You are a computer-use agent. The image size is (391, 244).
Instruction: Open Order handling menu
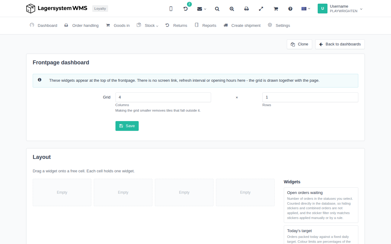pos(85,26)
